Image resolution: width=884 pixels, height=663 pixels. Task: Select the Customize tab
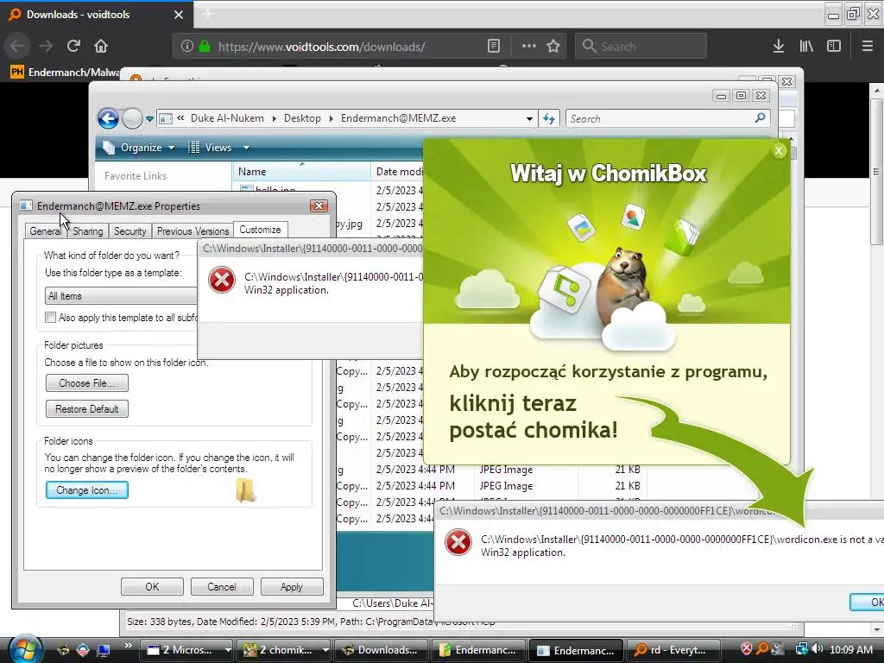click(260, 230)
